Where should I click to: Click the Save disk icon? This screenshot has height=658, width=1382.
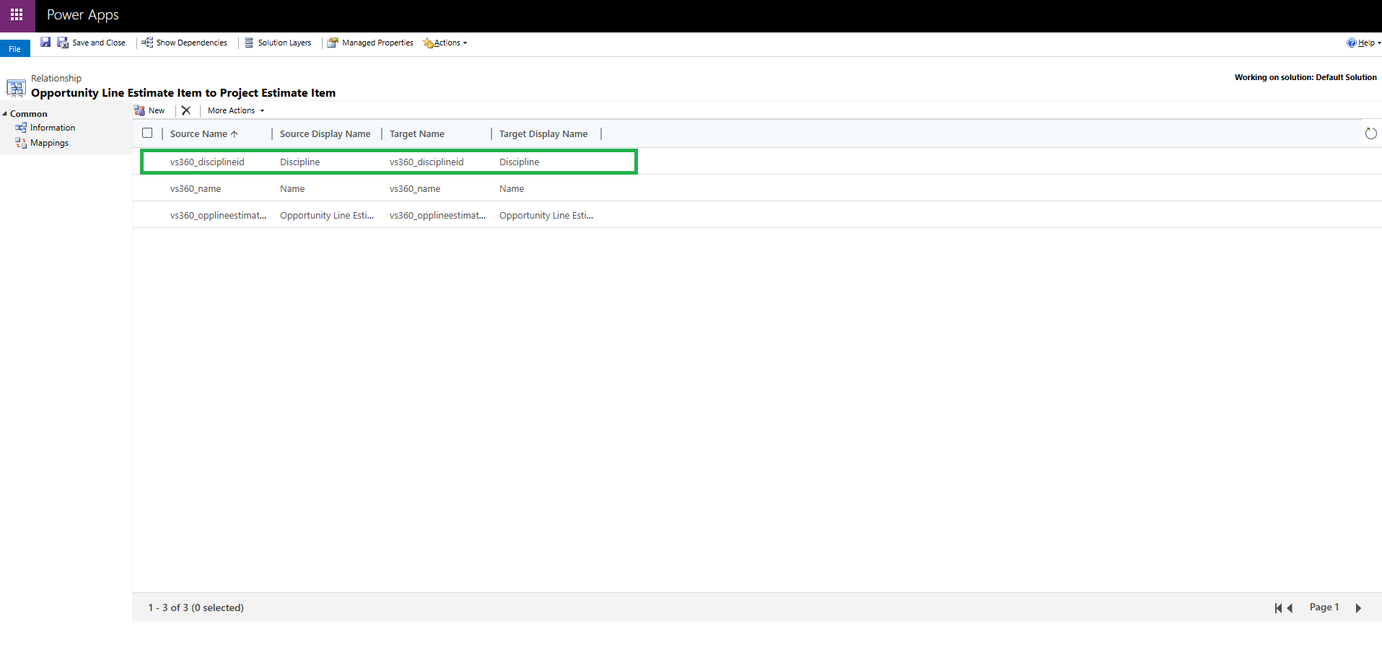pyautogui.click(x=45, y=43)
